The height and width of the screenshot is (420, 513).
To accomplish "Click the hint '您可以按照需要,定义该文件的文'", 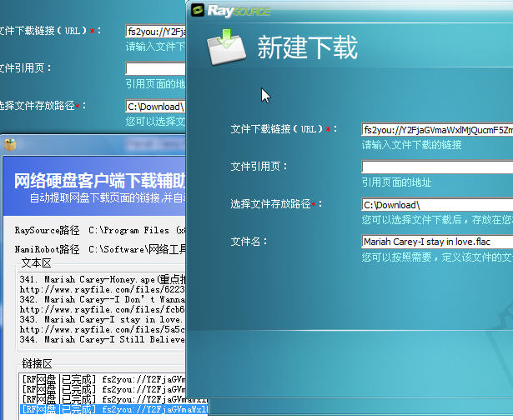I will pyautogui.click(x=437, y=257).
